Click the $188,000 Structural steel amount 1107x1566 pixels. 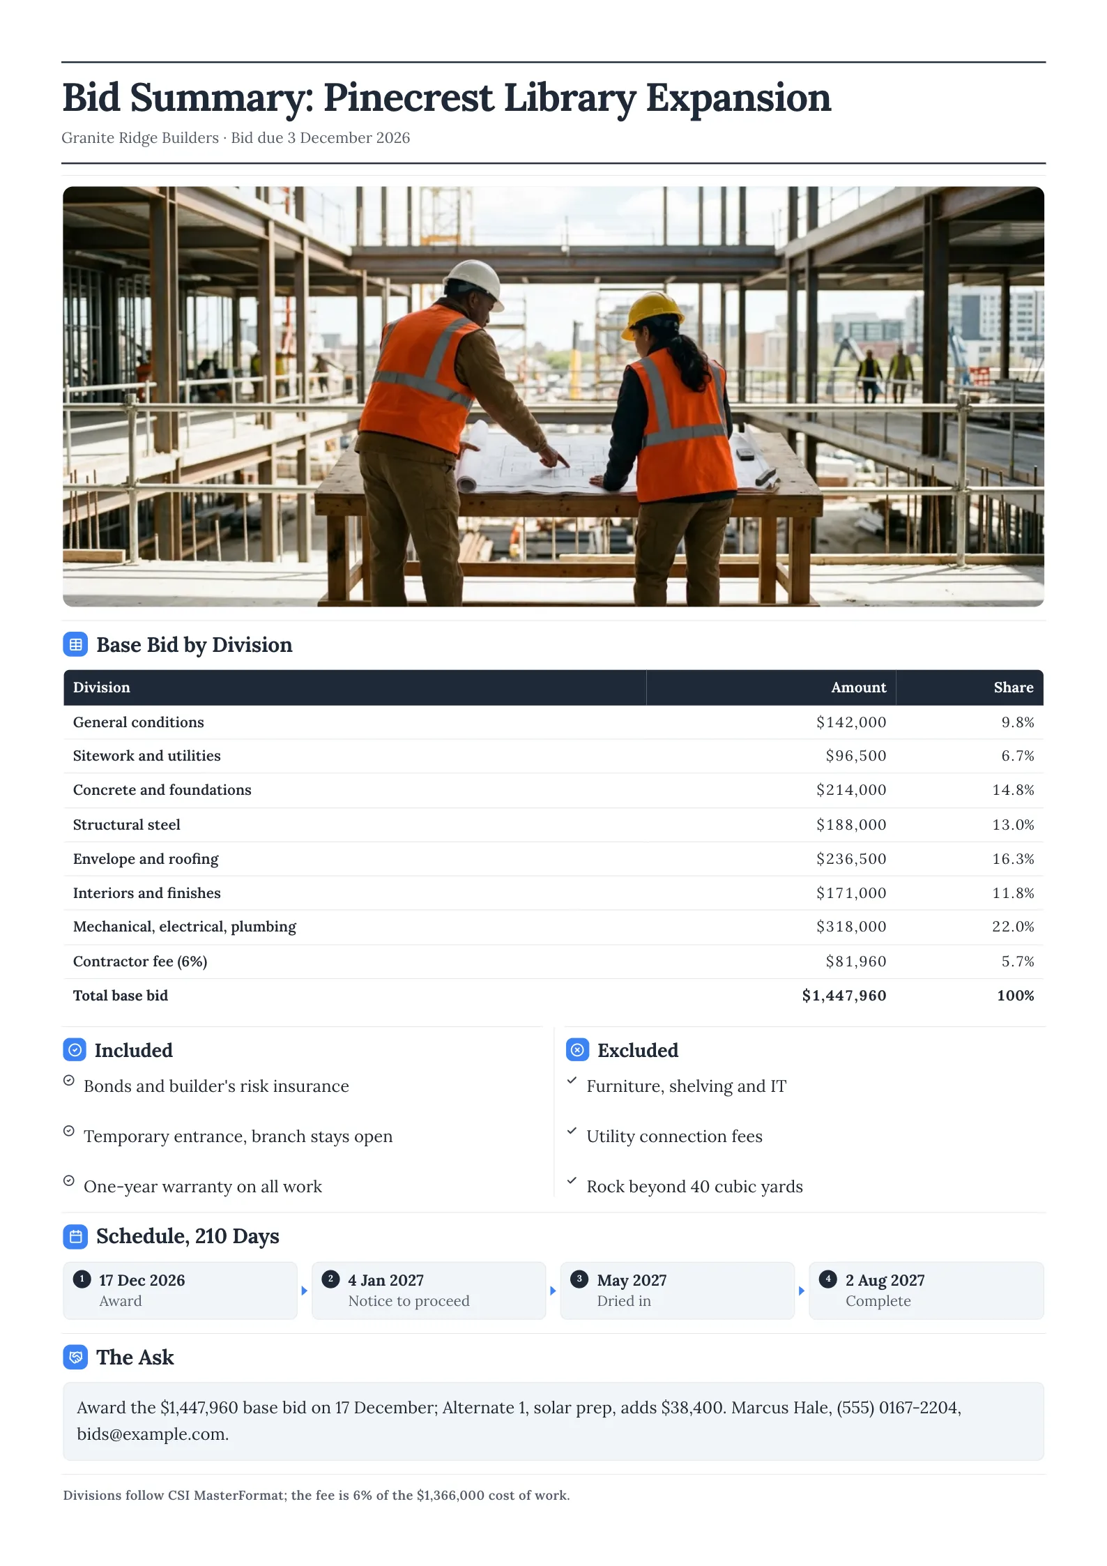(851, 825)
